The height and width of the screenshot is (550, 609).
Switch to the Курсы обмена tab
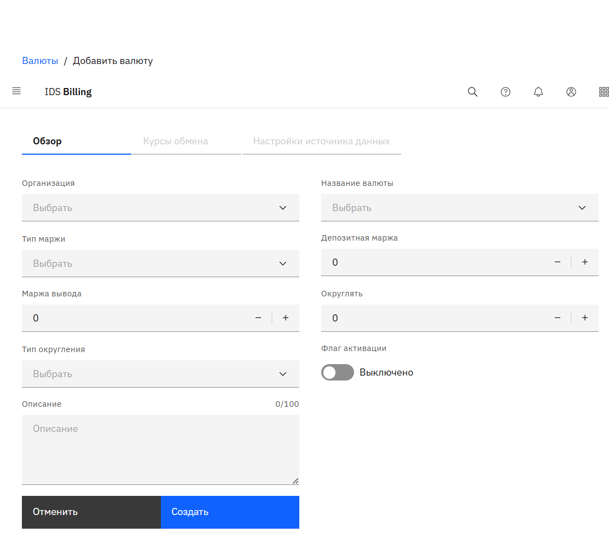[x=176, y=141]
